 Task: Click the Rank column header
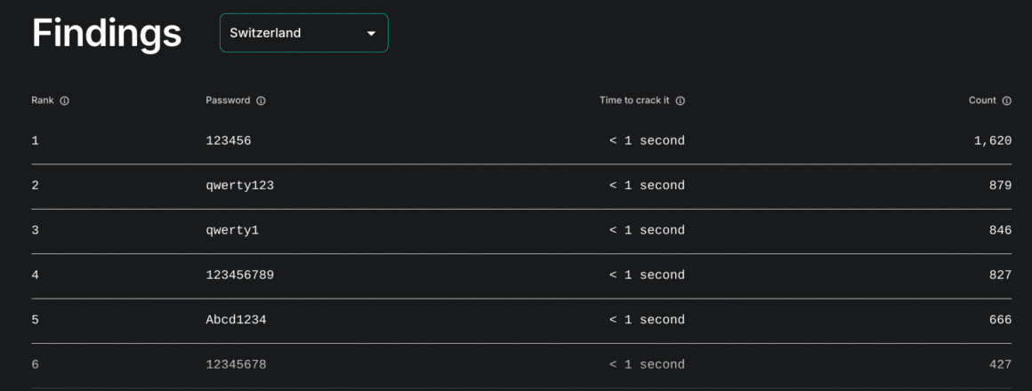43,100
